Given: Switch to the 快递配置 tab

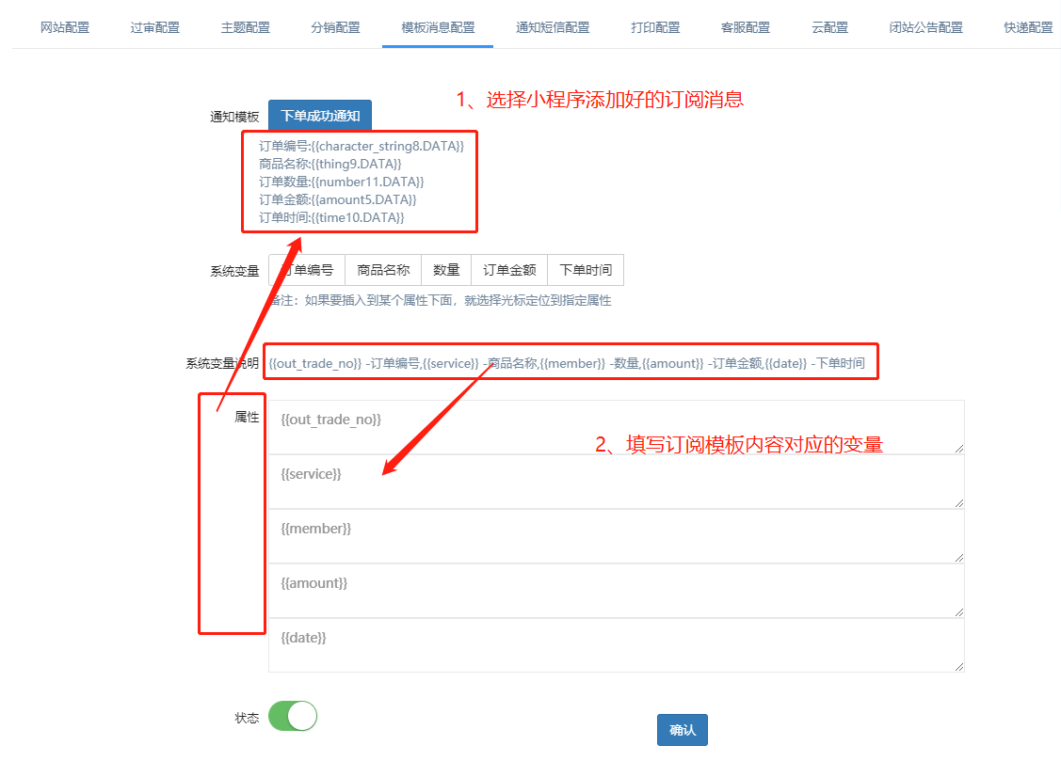Looking at the screenshot, I should coord(1028,27).
